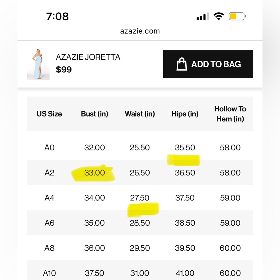Screen dimensions: 280x280
Task: Open the Azazie Joretta dress thumbnail
Action: pyautogui.click(x=38, y=64)
